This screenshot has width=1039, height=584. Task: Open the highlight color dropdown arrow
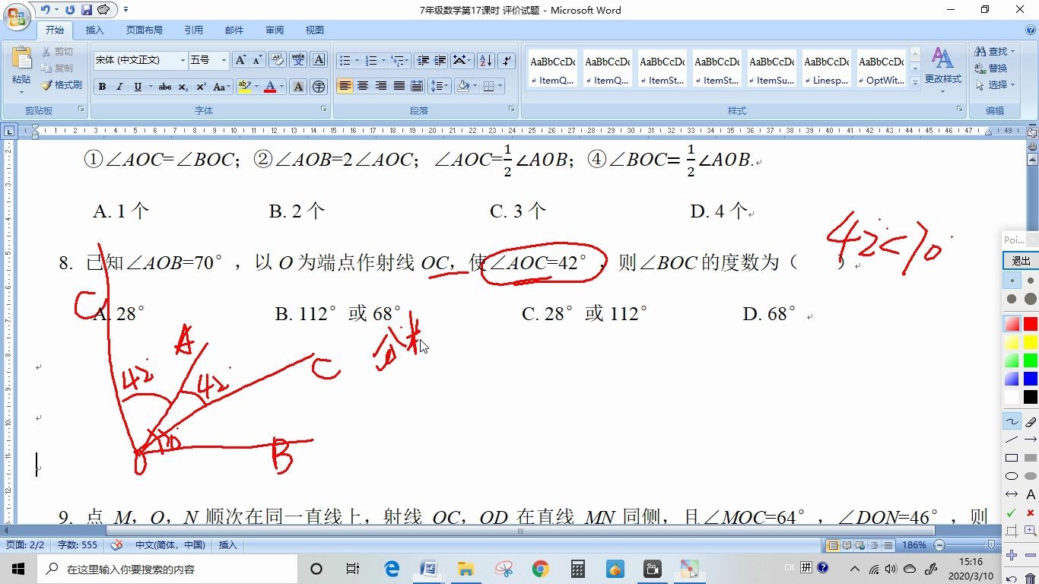256,87
